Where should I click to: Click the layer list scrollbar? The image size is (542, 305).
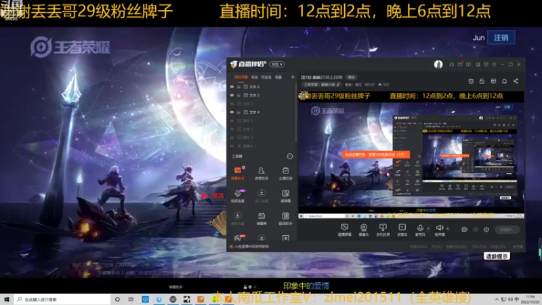[x=296, y=113]
